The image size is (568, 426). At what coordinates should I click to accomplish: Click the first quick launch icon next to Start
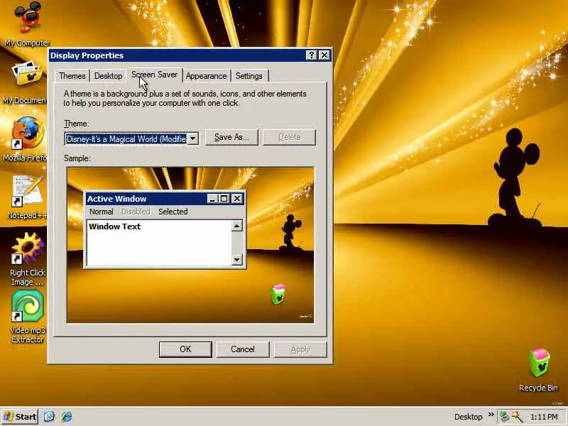point(49,417)
